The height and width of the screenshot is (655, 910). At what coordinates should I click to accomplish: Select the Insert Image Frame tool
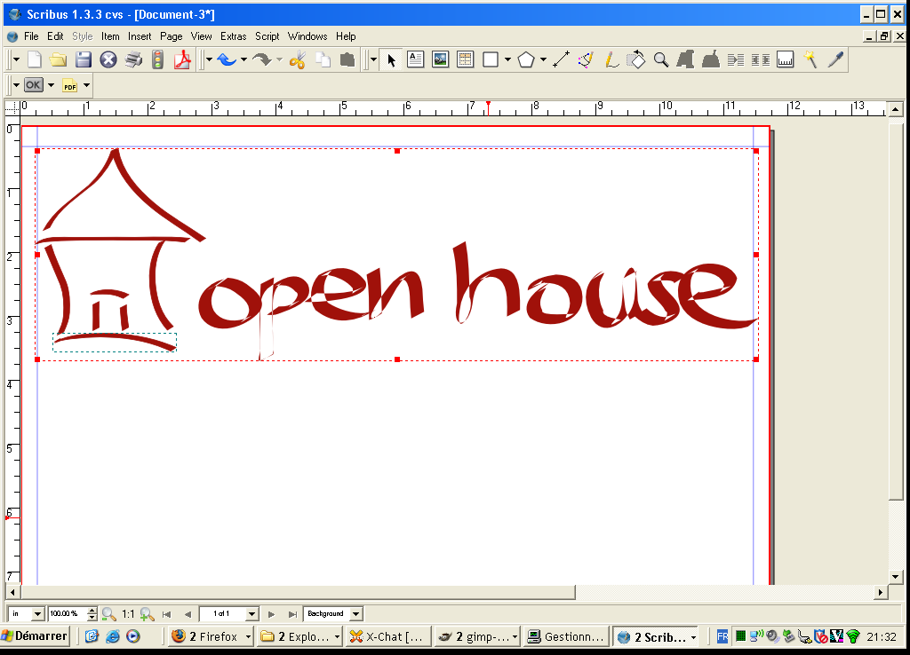[x=440, y=59]
